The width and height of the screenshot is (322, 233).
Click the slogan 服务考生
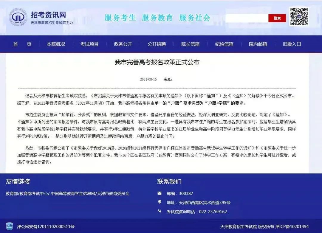tap(120, 18)
